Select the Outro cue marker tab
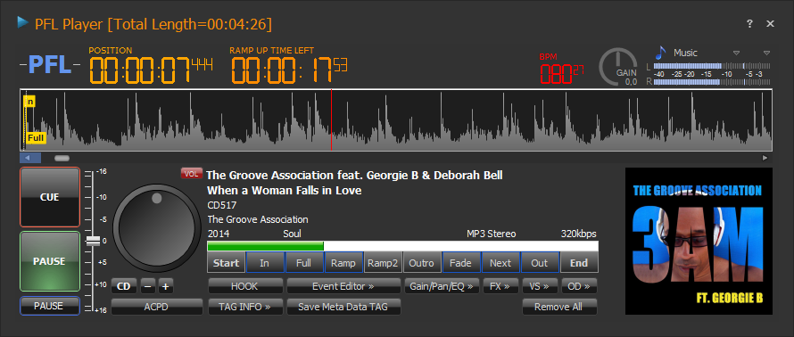This screenshot has height=337, width=794. tap(422, 263)
